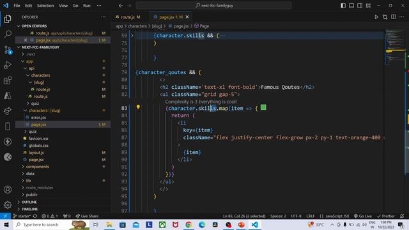This screenshot has width=409, height=230.
Task: Click the green color swatch on line 83
Action: [x=263, y=107]
